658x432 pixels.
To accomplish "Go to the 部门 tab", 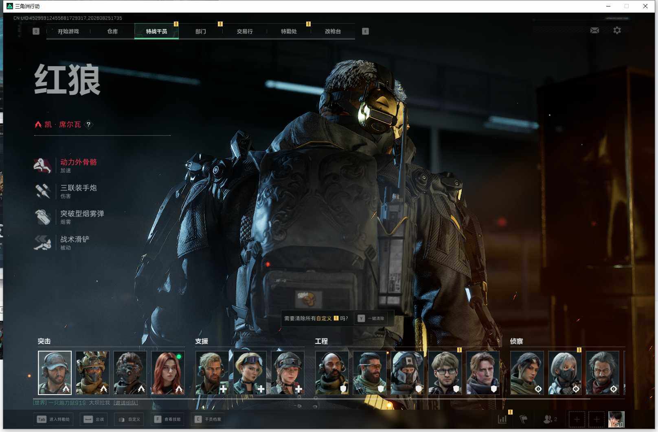I will [x=201, y=31].
